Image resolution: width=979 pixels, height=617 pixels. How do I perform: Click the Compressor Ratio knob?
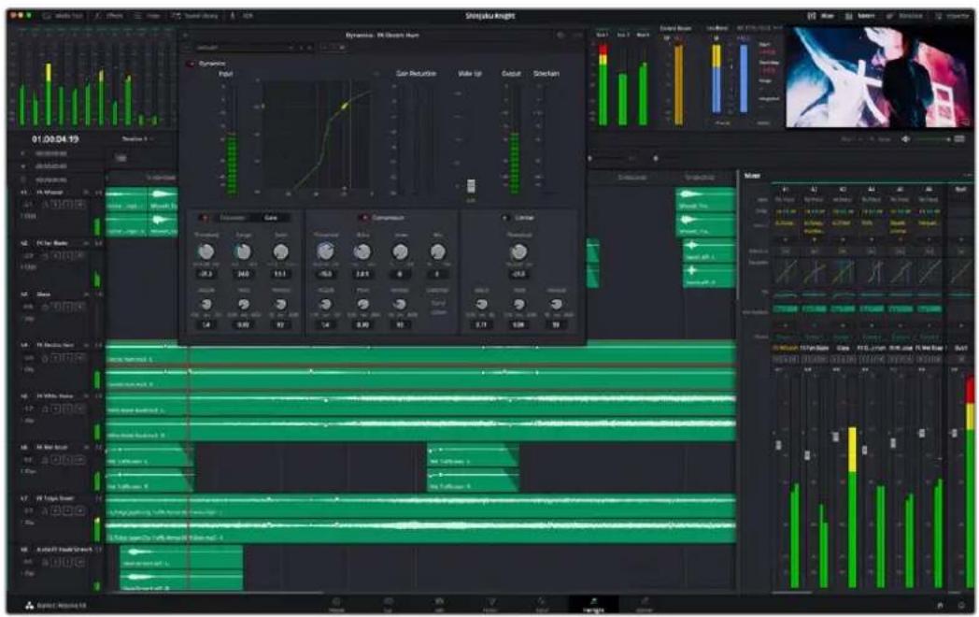tap(362, 251)
